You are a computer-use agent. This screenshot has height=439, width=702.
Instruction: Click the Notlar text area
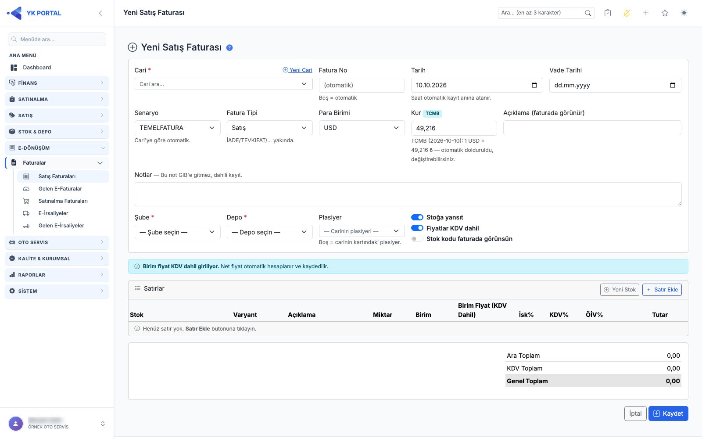(x=408, y=194)
